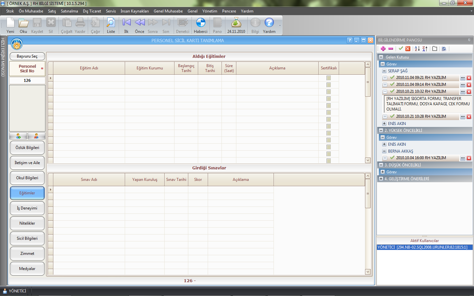
Task: Open the Genel Muhasebe menu
Action: coord(168,11)
